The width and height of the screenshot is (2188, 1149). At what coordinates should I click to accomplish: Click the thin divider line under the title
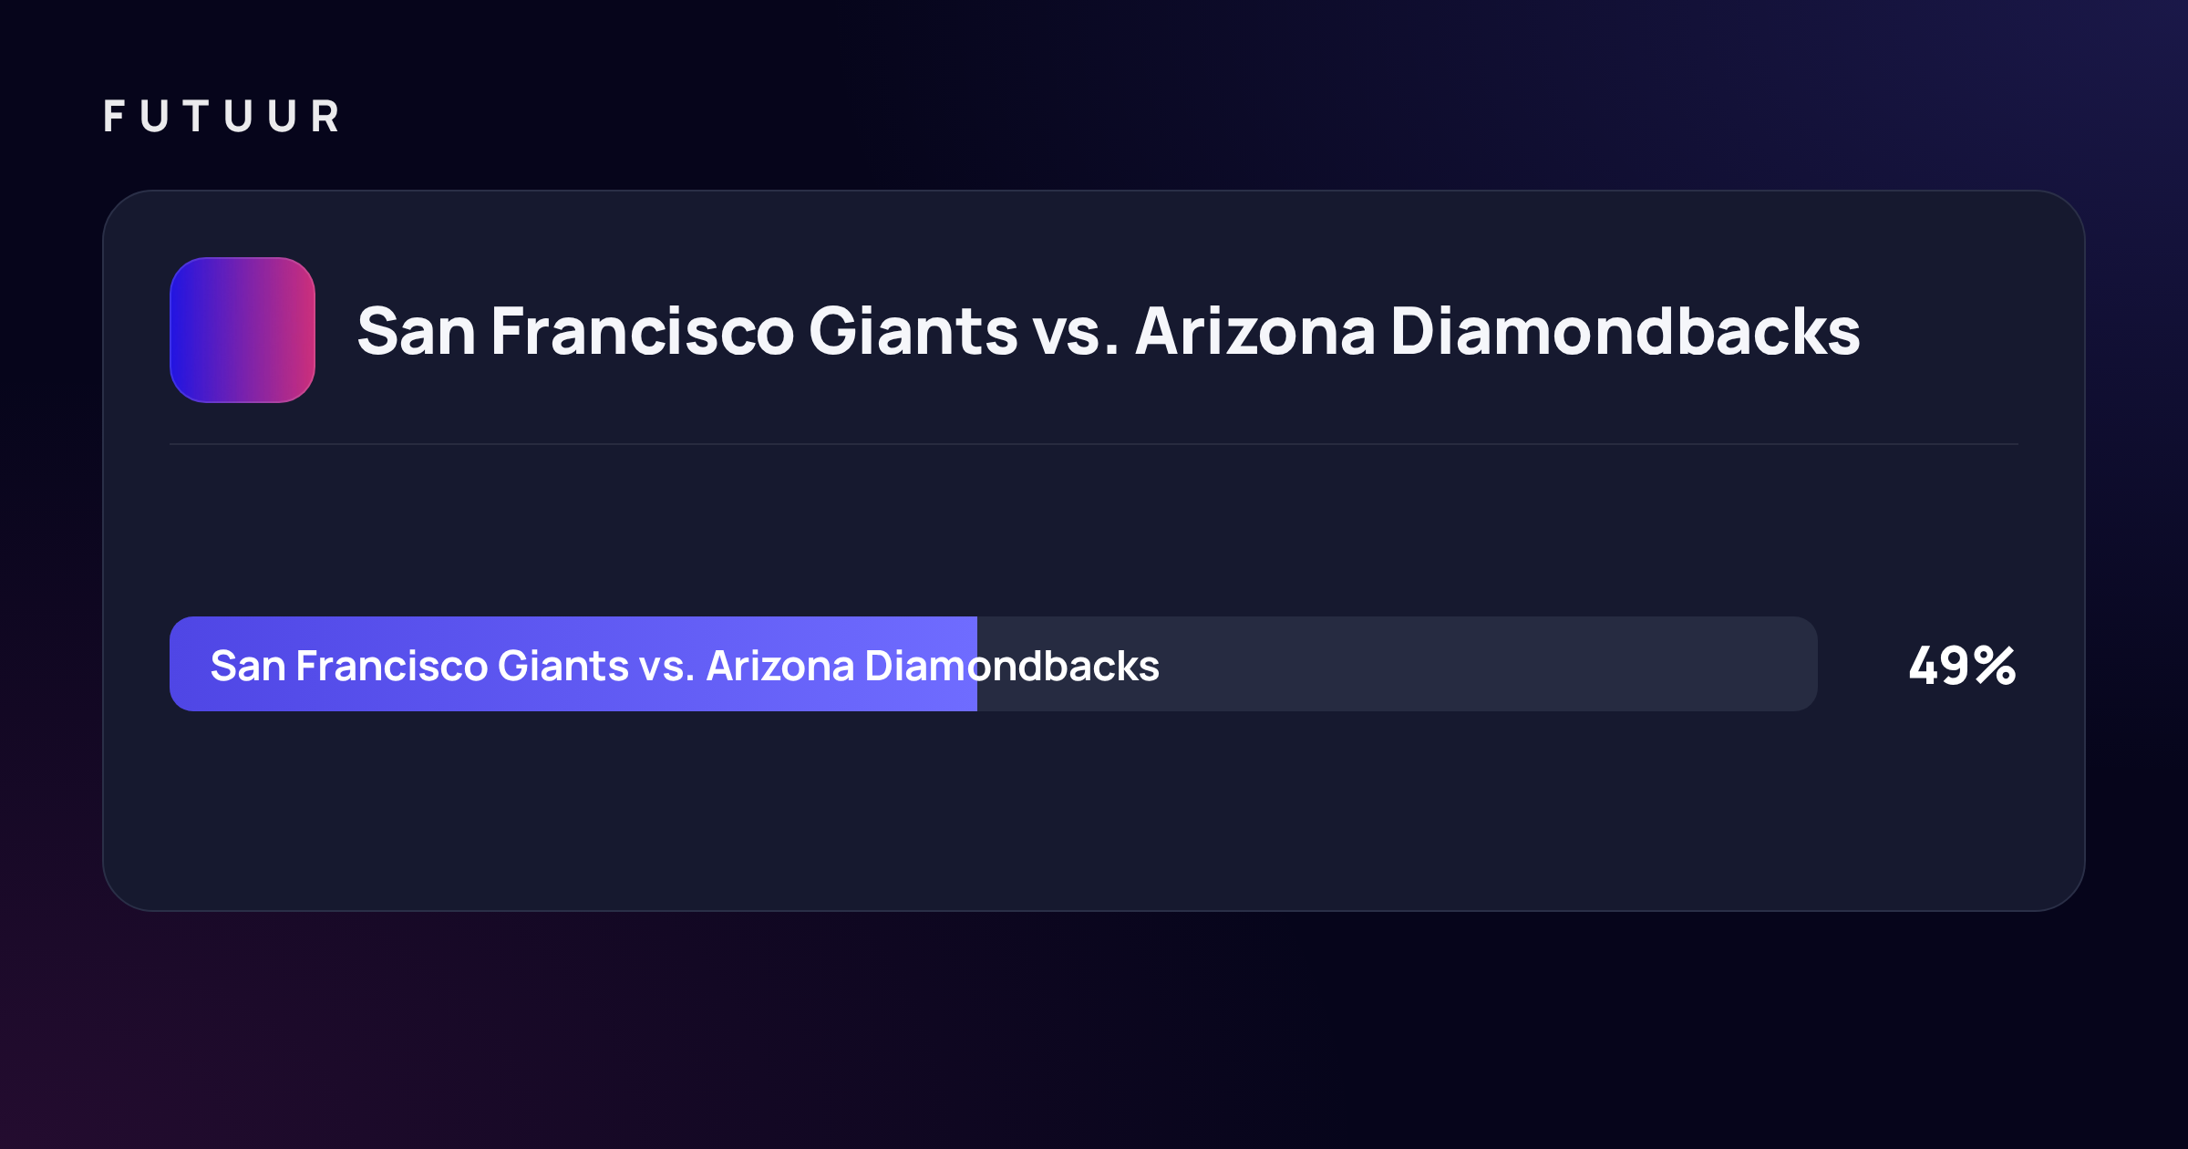point(1094,444)
